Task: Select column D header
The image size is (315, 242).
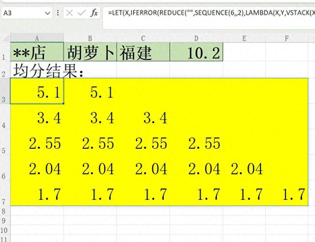Action: pos(196,38)
